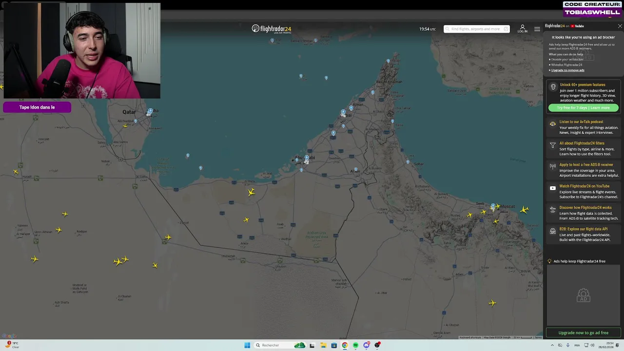Open Discord from the taskbar
624x351 pixels.
click(x=367, y=345)
